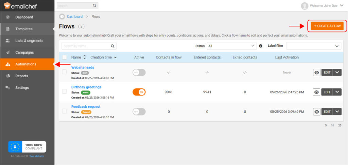Select the Birthday greetings row checkbox
The image size is (348, 165).
click(64, 91)
